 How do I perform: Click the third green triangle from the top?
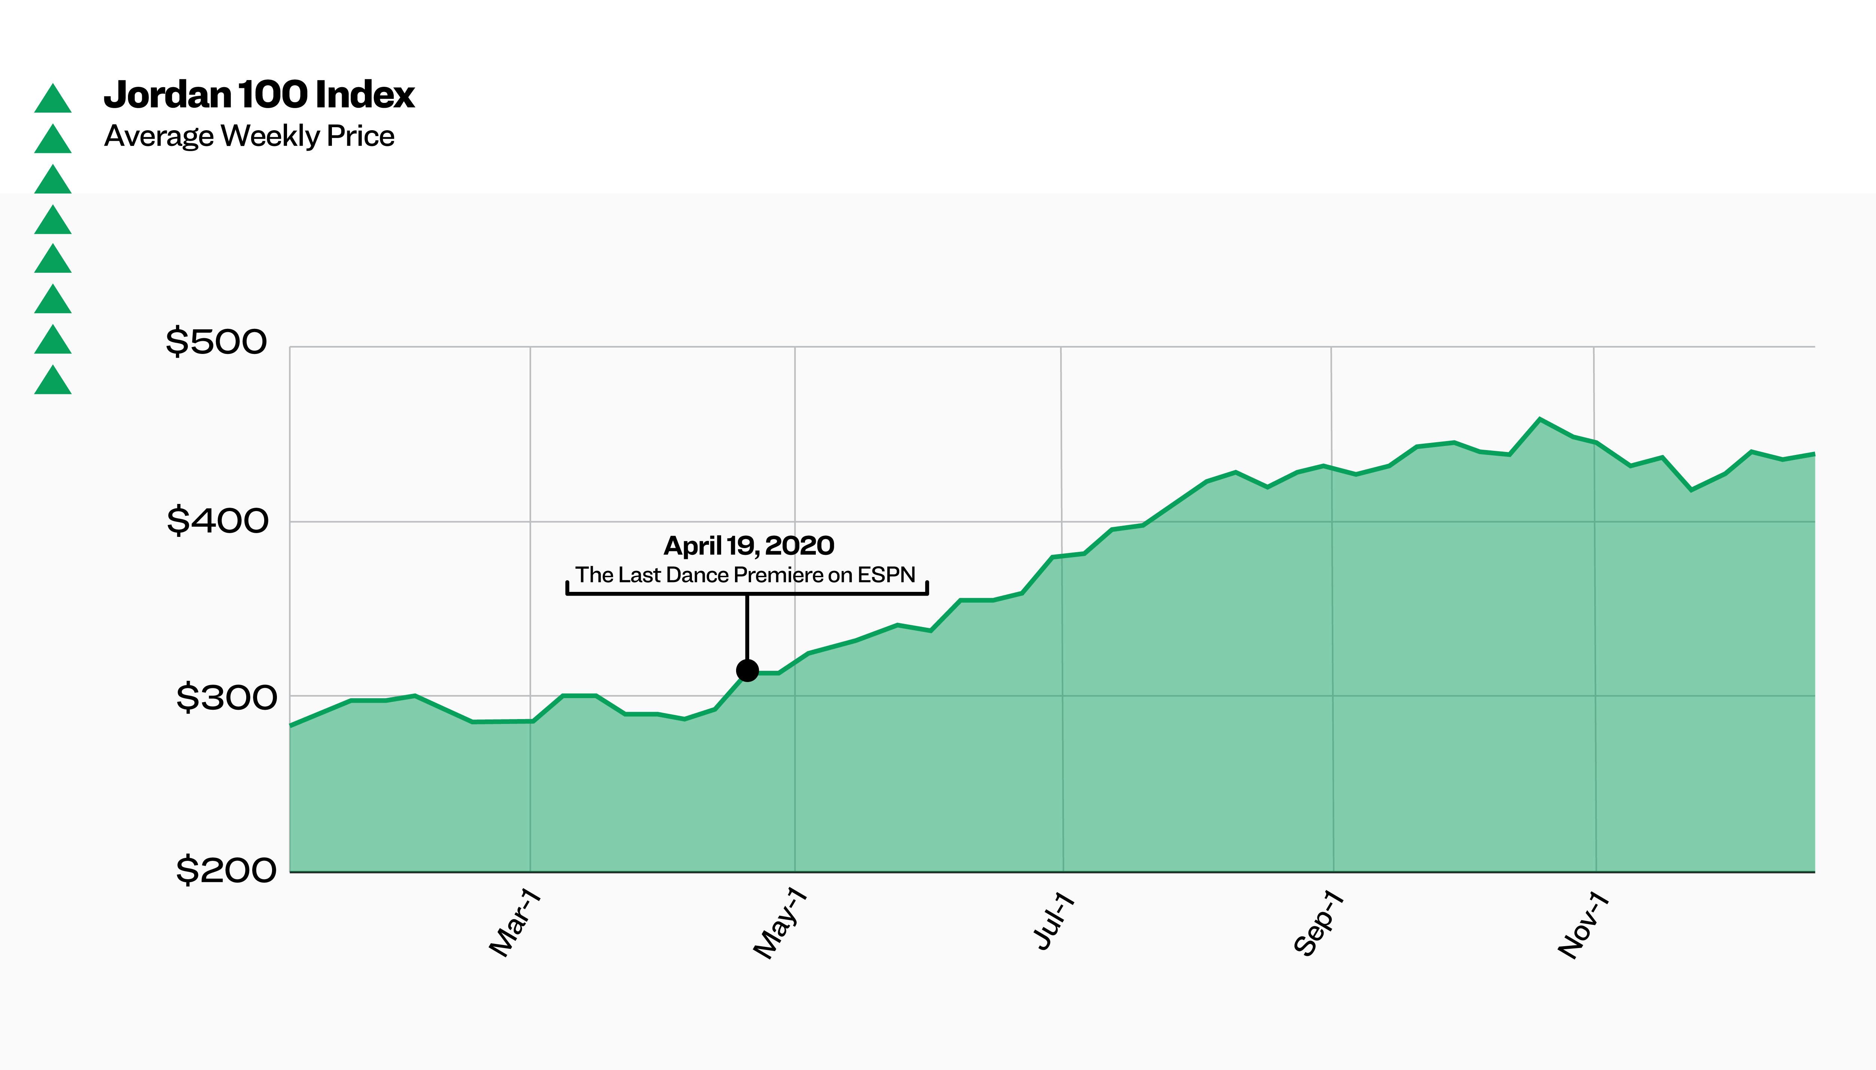click(x=53, y=180)
